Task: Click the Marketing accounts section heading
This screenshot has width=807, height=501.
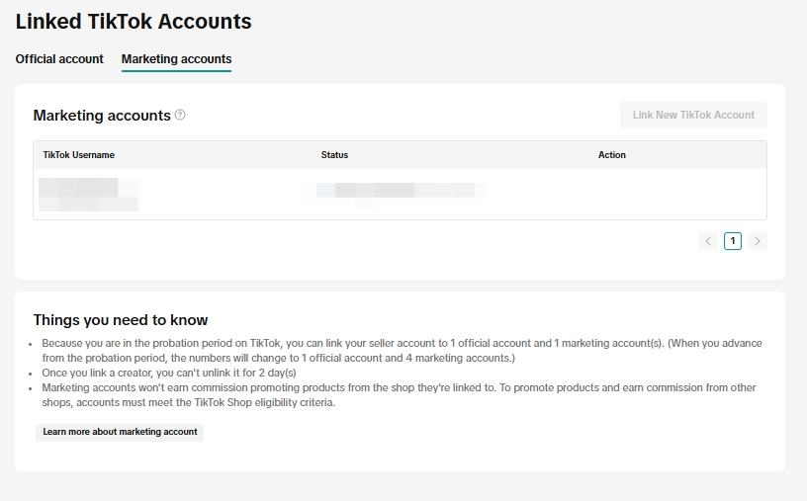Action: tap(102, 116)
